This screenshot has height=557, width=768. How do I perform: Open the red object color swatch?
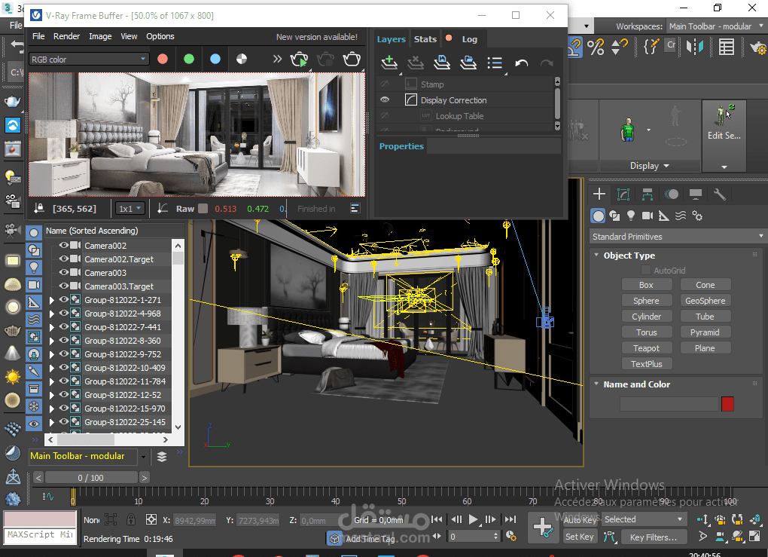coord(727,404)
